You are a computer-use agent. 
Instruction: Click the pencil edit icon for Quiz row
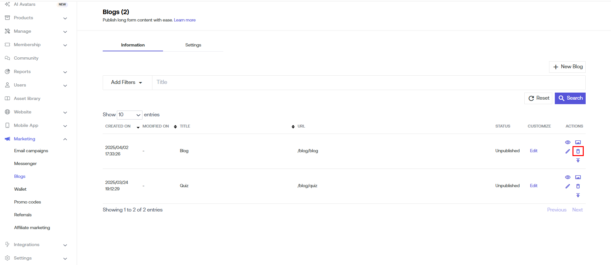click(567, 186)
